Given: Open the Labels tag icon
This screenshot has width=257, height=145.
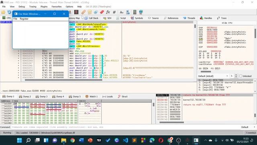Looking at the screenshot, I should [x=96, y=12].
